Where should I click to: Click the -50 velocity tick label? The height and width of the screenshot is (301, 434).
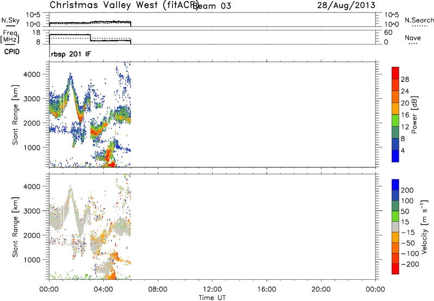click(408, 243)
